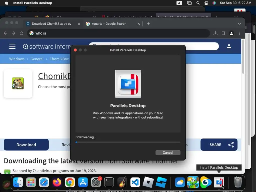This screenshot has width=256, height=192.
Task: Open Stage Manager windows icon in menu bar
Action: tap(189, 3)
